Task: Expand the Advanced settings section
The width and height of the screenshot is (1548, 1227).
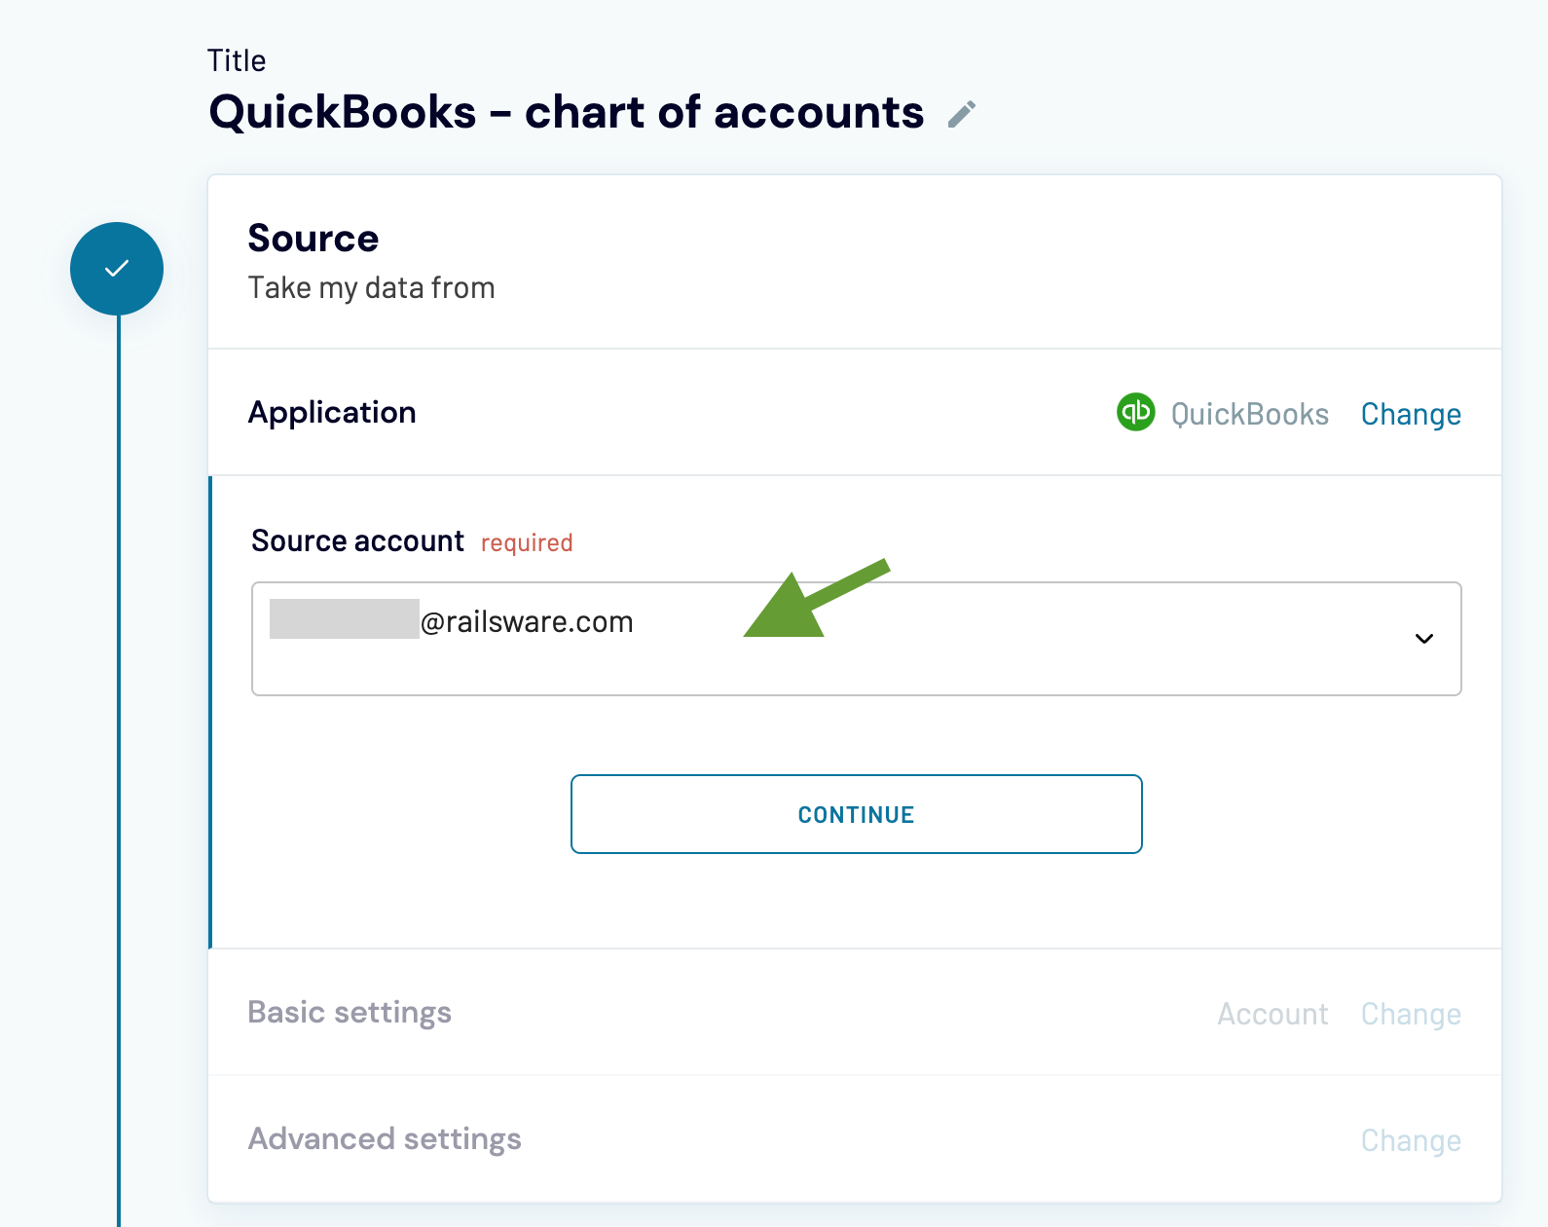Action: pyautogui.click(x=385, y=1138)
